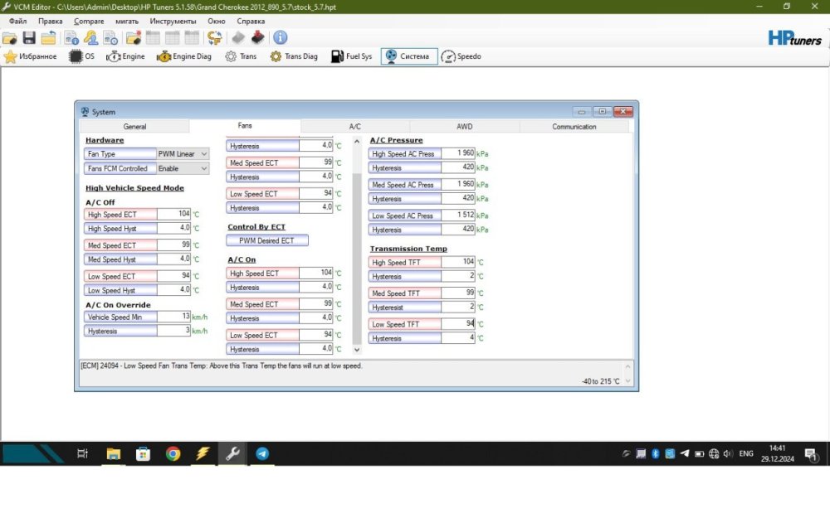Open the Trans gear section

241,56
